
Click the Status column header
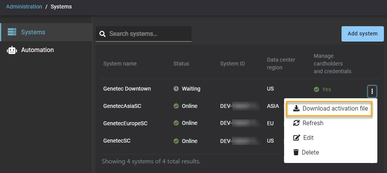pos(181,64)
